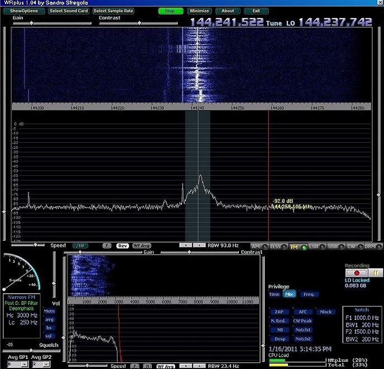Click the left arrow button beside RBW 23.4 Hz

186,366
